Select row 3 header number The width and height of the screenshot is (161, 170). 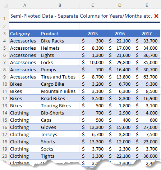click(5, 33)
